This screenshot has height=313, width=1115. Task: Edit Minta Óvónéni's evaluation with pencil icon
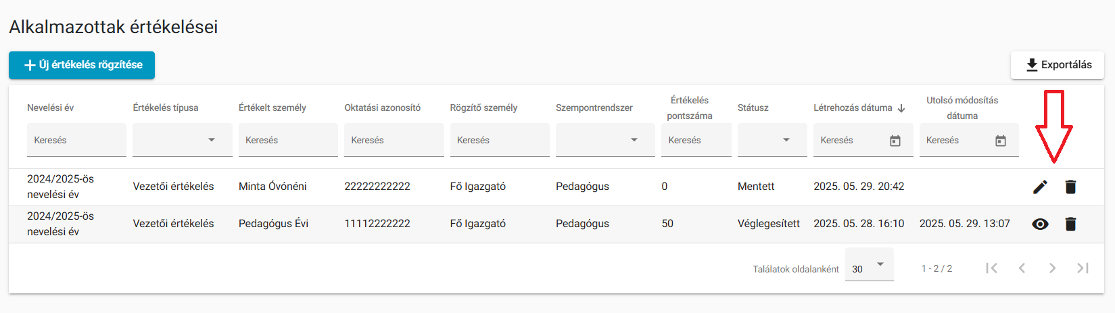click(x=1040, y=187)
